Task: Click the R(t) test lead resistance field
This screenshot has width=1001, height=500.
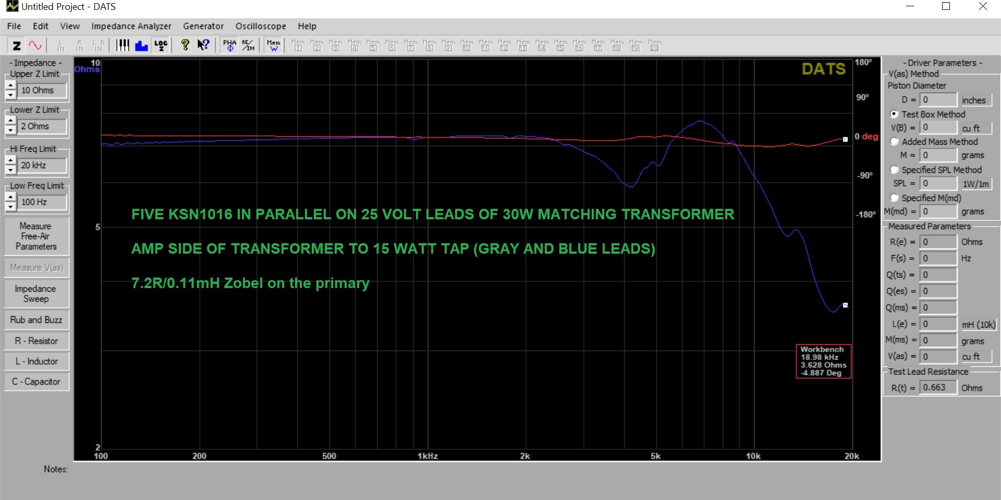Action: (x=938, y=387)
